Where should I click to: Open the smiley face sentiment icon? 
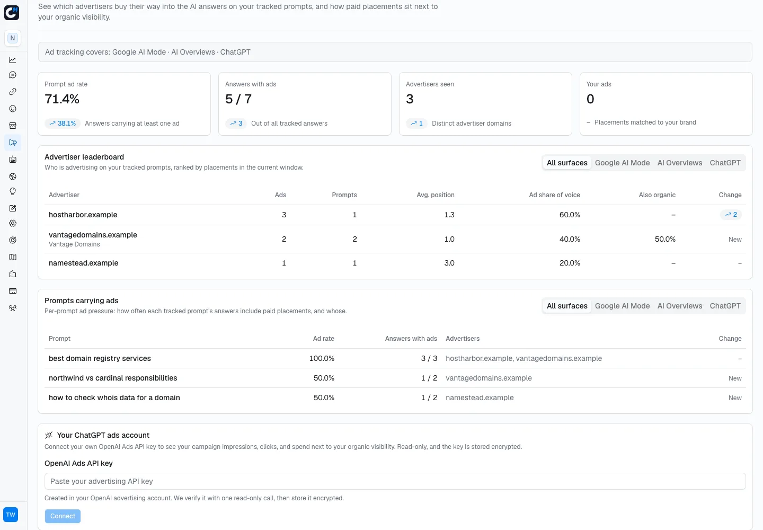click(13, 109)
